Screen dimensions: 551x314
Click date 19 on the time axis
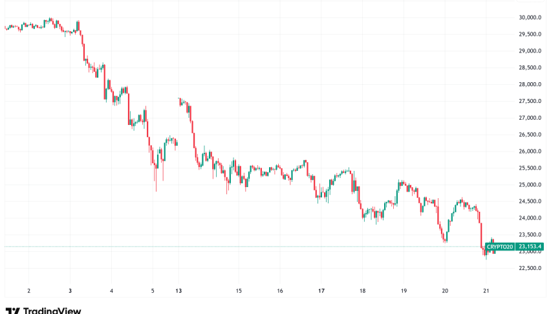[x=404, y=291]
